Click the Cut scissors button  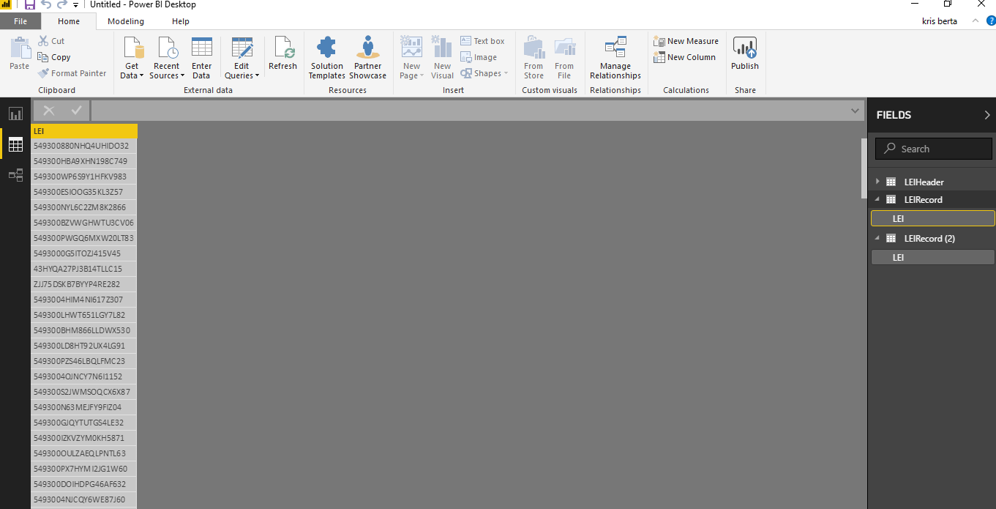tap(51, 41)
